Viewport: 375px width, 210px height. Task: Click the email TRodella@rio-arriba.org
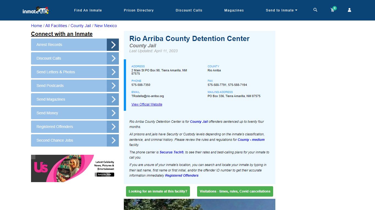(x=148, y=96)
